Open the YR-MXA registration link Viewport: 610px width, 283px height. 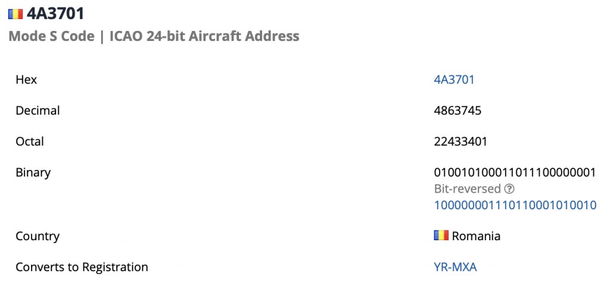point(455,267)
